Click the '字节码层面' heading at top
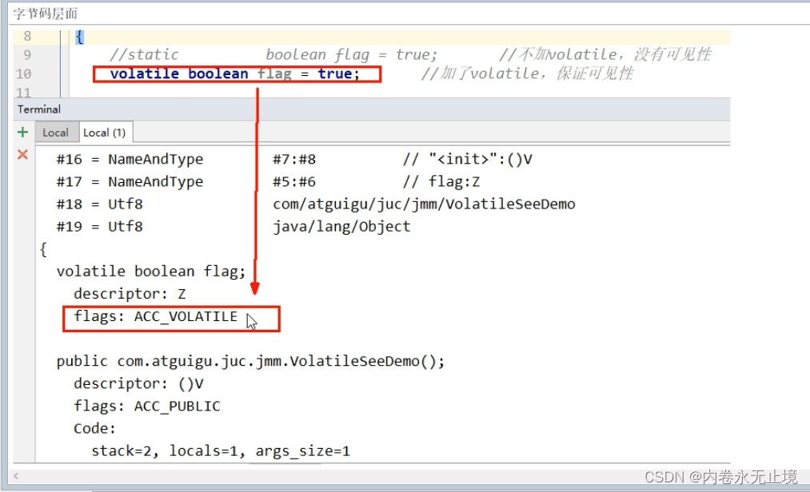 pos(45,14)
